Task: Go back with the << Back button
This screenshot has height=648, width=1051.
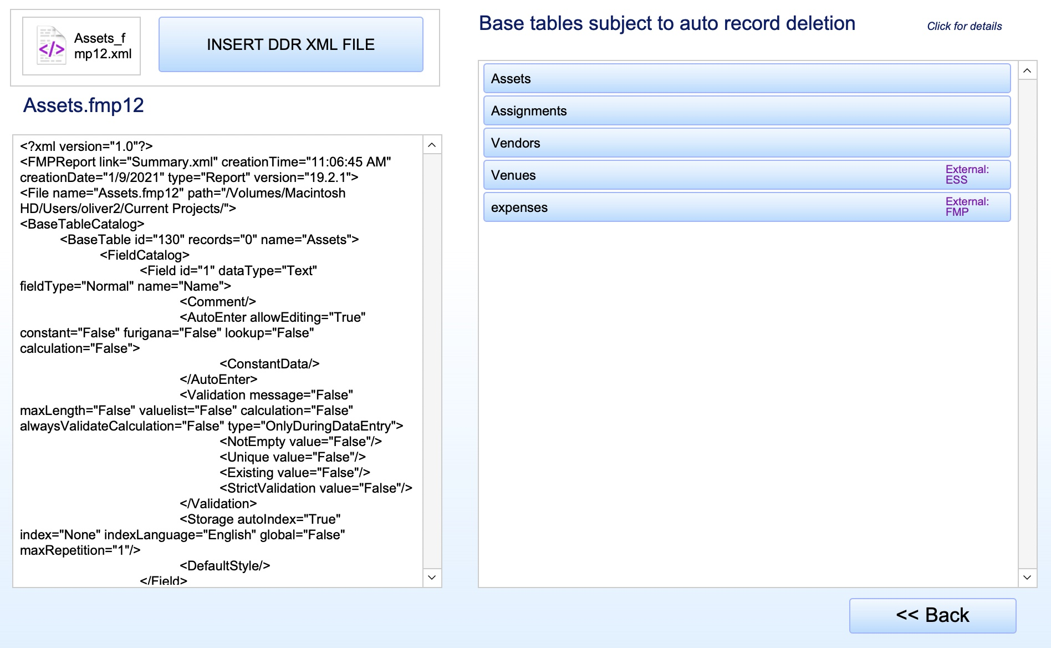Action: [x=932, y=615]
